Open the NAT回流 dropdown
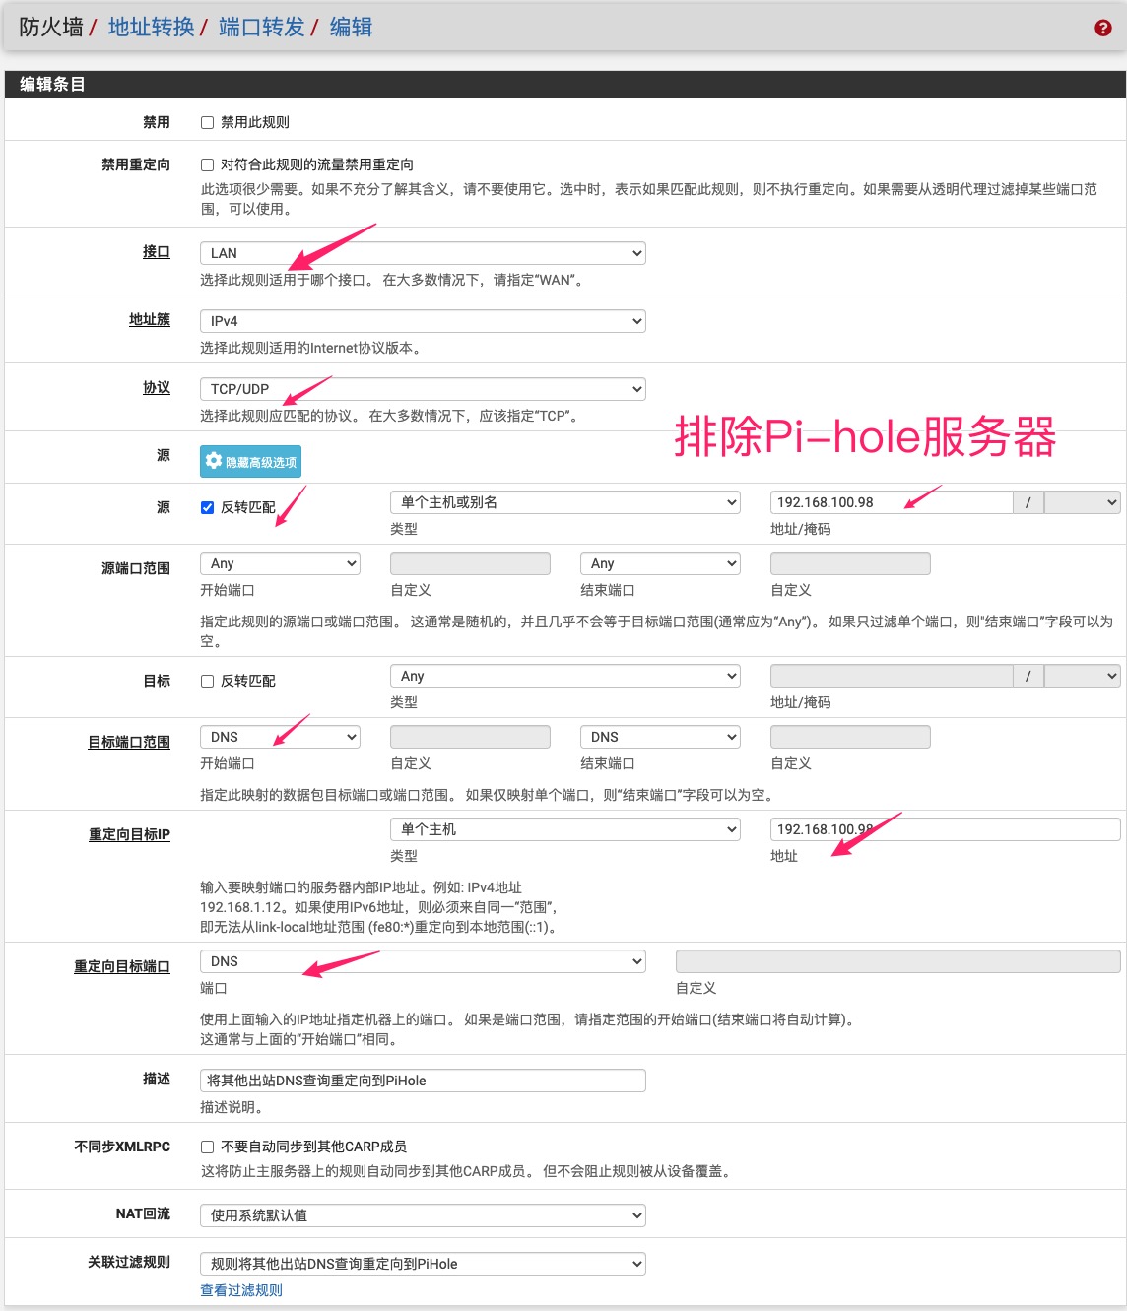 point(423,1215)
